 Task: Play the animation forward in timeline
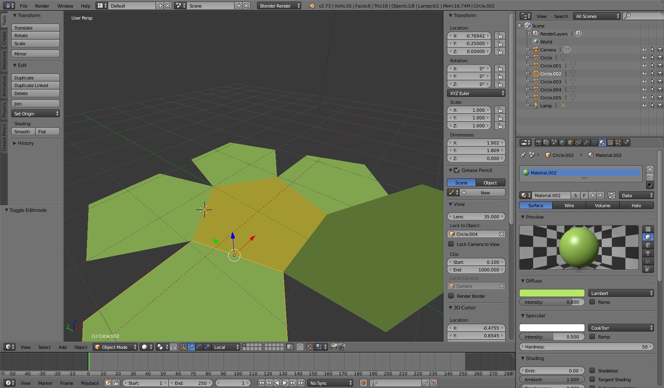tap(285, 383)
